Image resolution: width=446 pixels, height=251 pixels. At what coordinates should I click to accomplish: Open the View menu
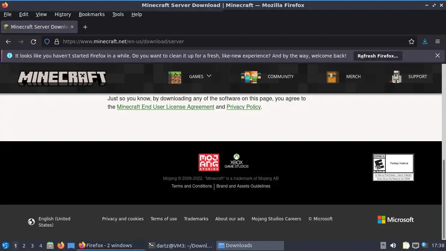tap(41, 14)
